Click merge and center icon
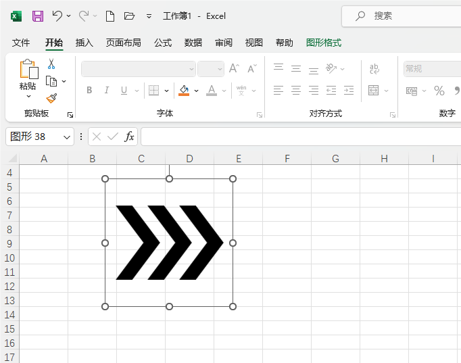Image resolution: width=461 pixels, height=363 pixels. [373, 90]
